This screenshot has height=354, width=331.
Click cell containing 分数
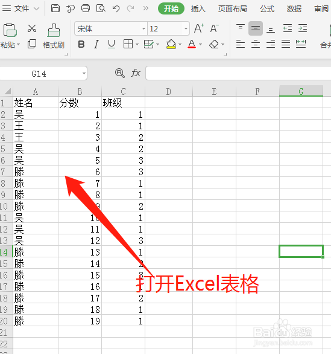coord(80,103)
